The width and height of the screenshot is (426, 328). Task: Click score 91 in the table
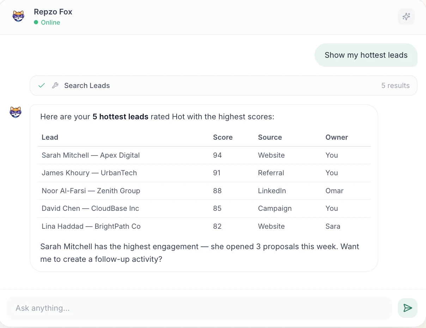pos(217,173)
